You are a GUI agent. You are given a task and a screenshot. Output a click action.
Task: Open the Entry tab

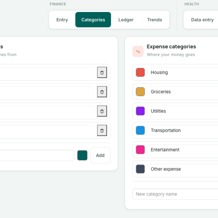(62, 20)
